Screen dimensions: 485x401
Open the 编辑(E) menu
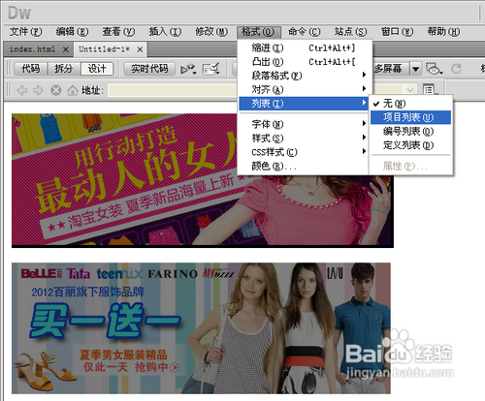coord(72,32)
